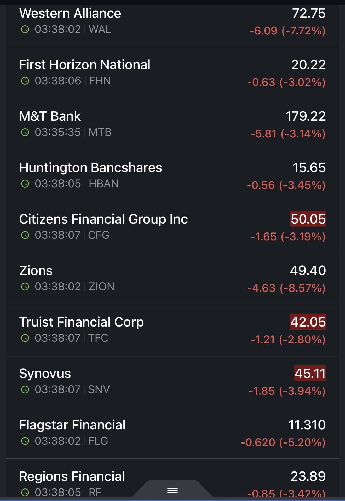Click the clock icon beside FLG ticker
This screenshot has height=501, width=345.
[x=25, y=441]
